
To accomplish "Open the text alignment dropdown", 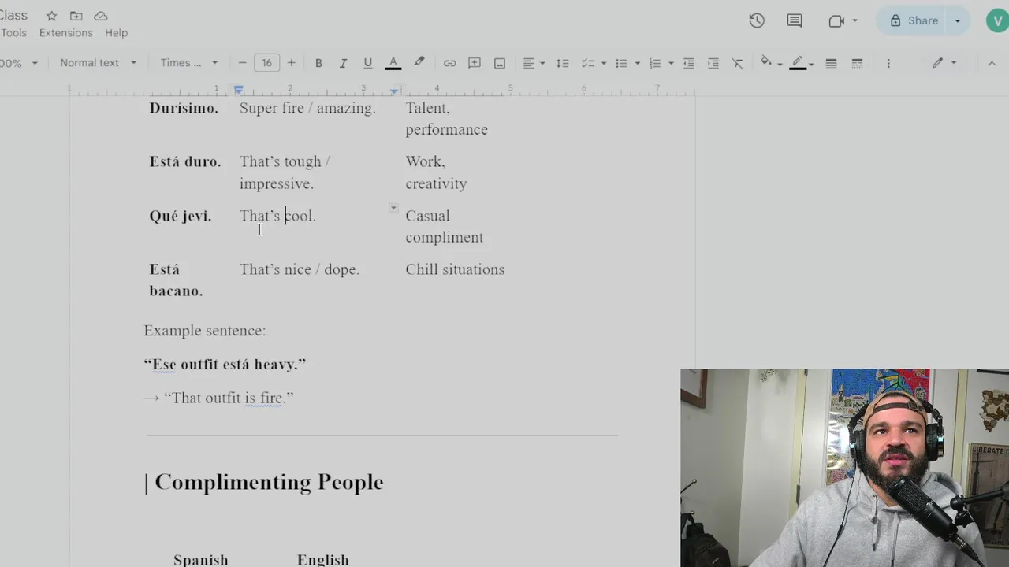I will pos(534,63).
